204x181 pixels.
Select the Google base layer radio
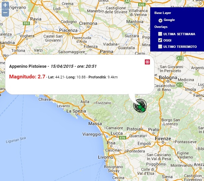click(x=160, y=20)
